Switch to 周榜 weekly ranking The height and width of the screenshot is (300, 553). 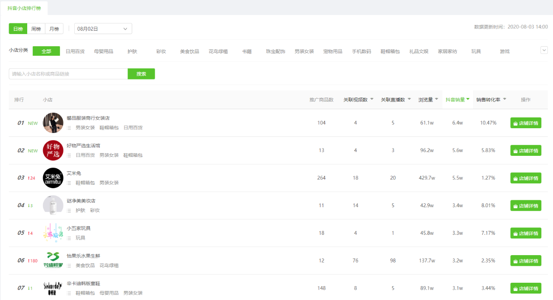36,29
